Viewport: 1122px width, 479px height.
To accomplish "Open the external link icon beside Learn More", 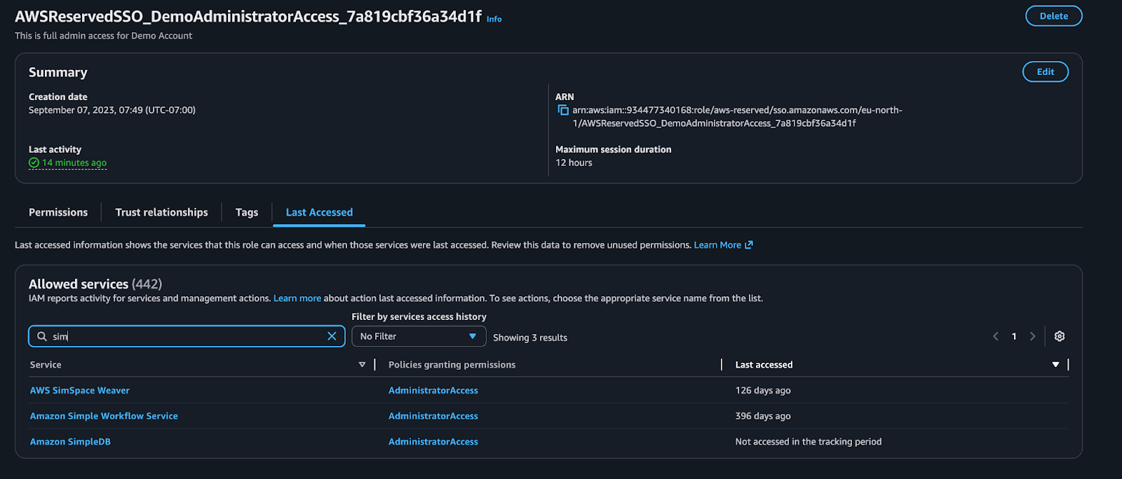I will 749,245.
